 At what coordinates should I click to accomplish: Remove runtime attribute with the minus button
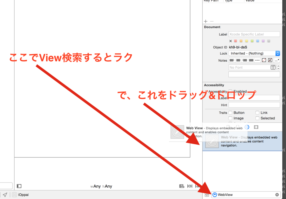[212, 21]
